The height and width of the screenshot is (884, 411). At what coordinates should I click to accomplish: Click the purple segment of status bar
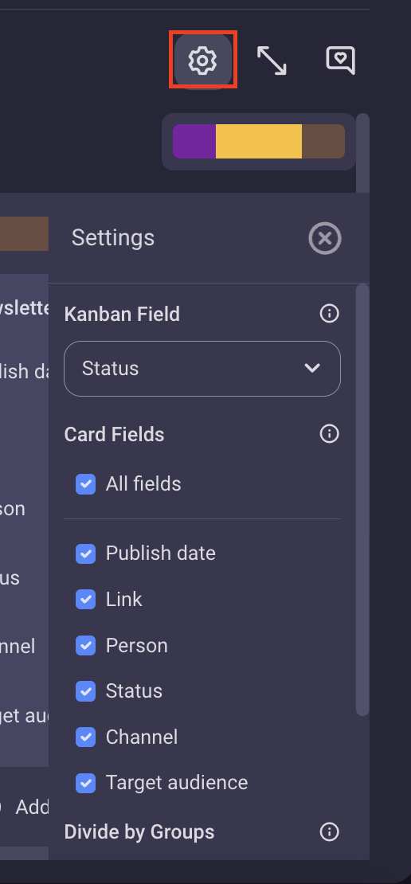coord(194,142)
